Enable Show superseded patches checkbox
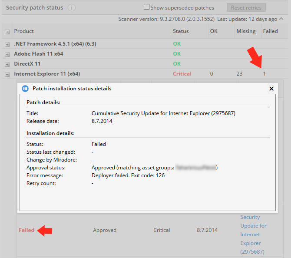 (146, 7)
